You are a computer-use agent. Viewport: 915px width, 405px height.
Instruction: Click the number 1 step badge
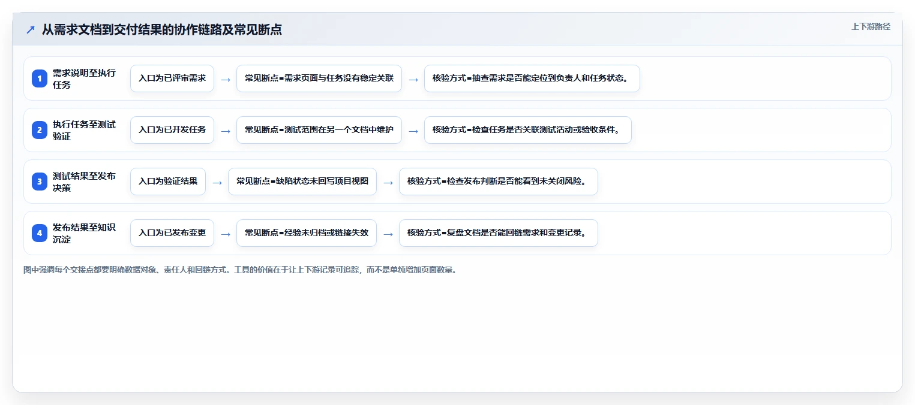point(40,78)
